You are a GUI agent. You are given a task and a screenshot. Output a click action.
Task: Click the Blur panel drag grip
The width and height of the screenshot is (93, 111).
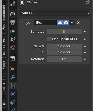point(86,23)
